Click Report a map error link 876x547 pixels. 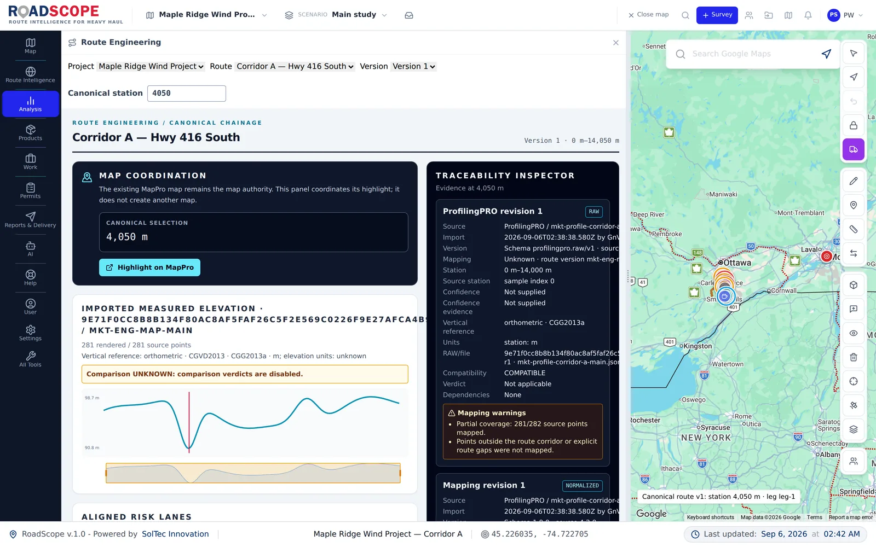pos(851,517)
